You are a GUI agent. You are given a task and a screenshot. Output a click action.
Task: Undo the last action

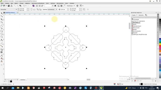pyautogui.click(x=24, y=6)
